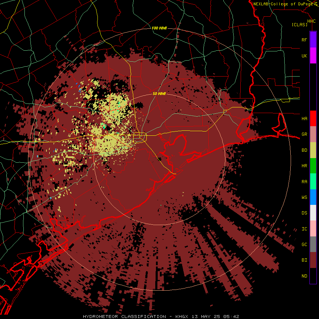Click the BI legend label
319x319 pixels.
pos(304,260)
